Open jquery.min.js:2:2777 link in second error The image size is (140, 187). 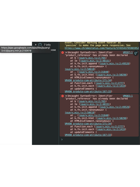tap(110, 127)
